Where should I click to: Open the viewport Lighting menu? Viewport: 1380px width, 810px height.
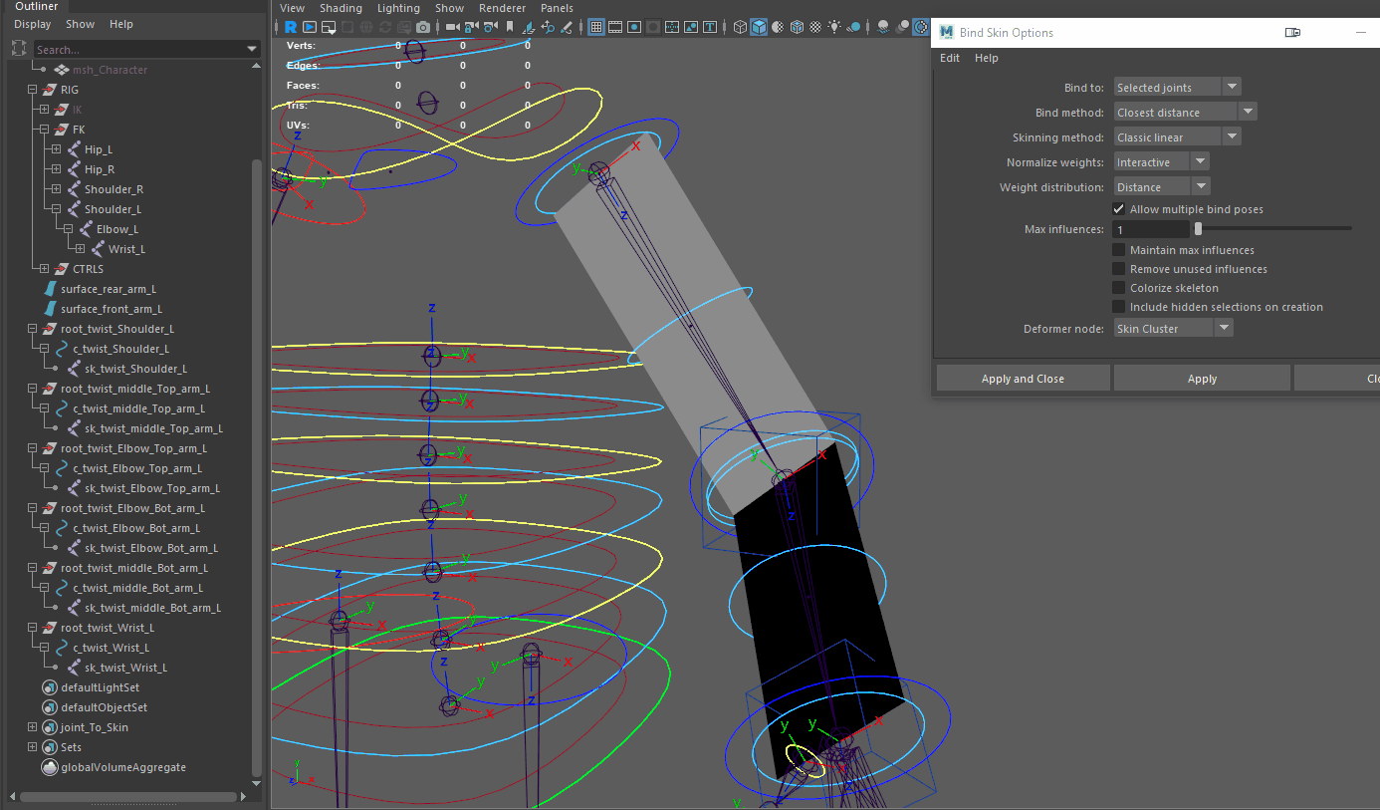398,8
